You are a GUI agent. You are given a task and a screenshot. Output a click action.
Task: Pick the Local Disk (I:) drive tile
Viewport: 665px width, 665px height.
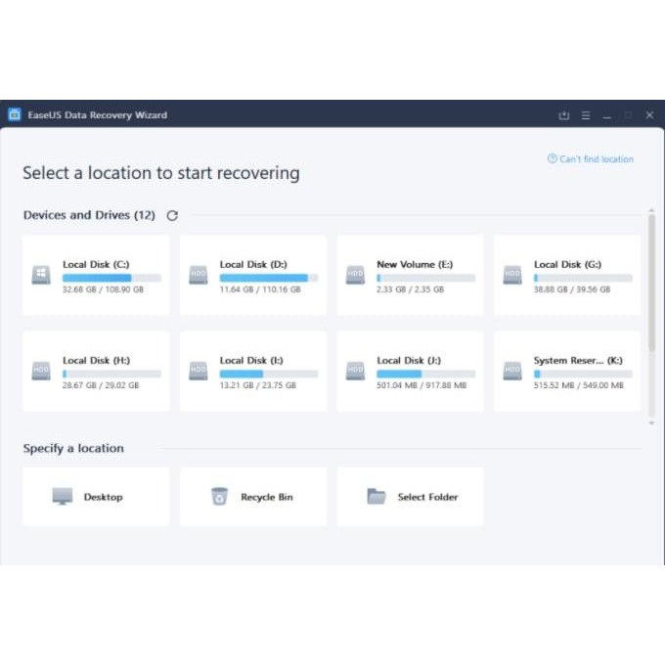point(253,371)
